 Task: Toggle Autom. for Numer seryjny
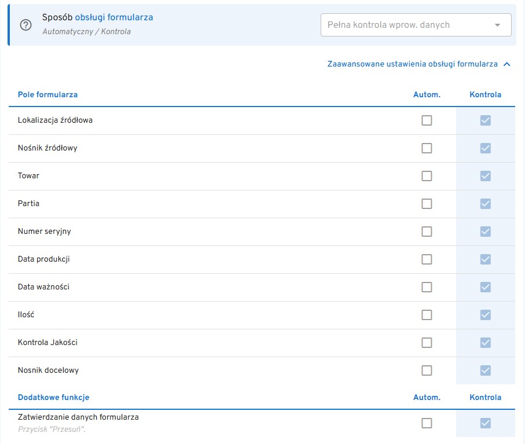[x=427, y=232]
